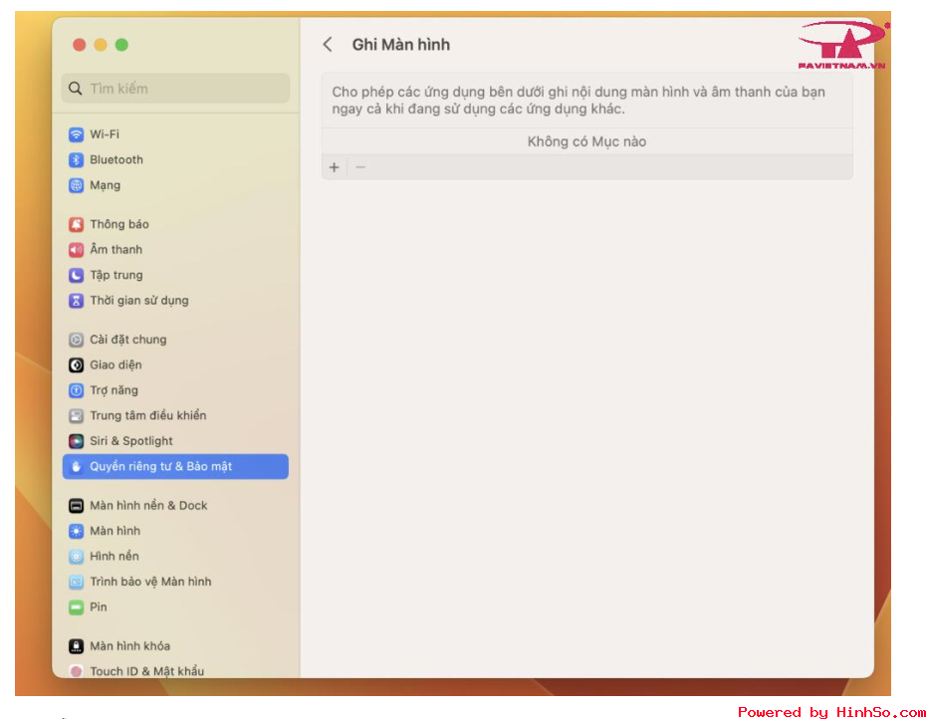Screen dimensions: 927x719
Task: Open Trình bảo vệ Màn hình
Action: tap(150, 582)
